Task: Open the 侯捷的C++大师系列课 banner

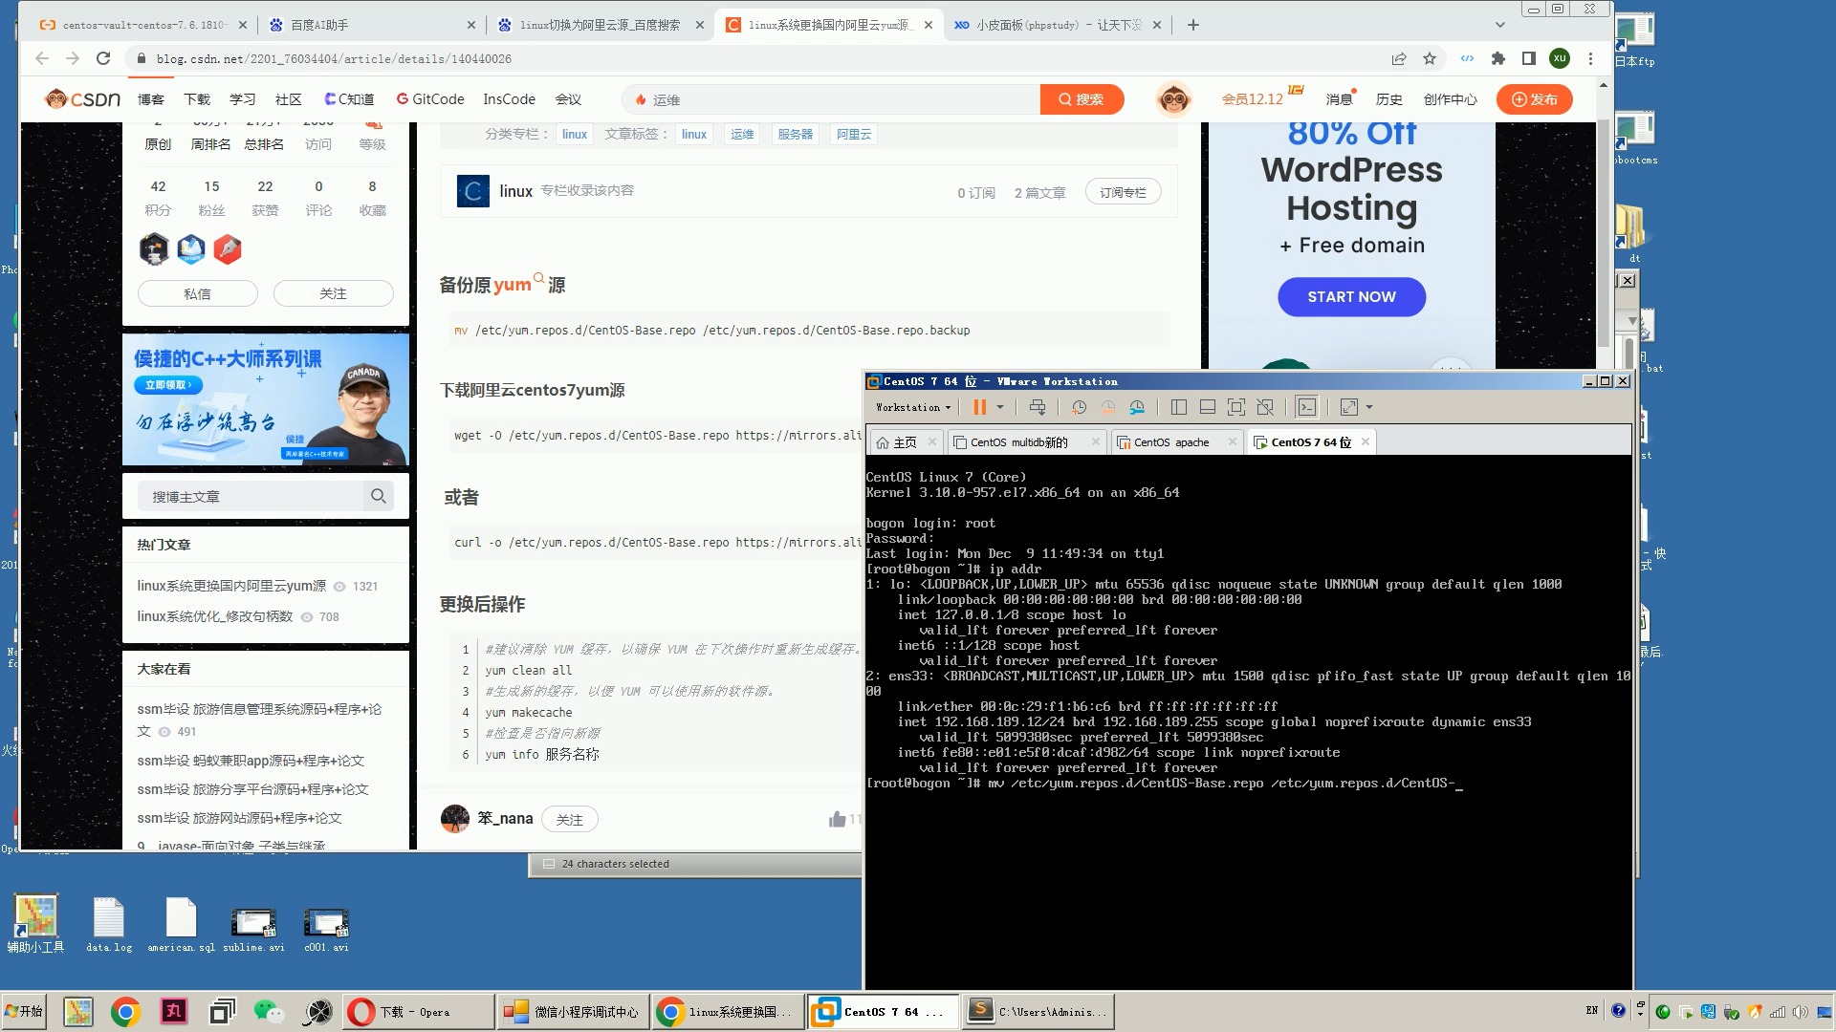Action: 266,399
